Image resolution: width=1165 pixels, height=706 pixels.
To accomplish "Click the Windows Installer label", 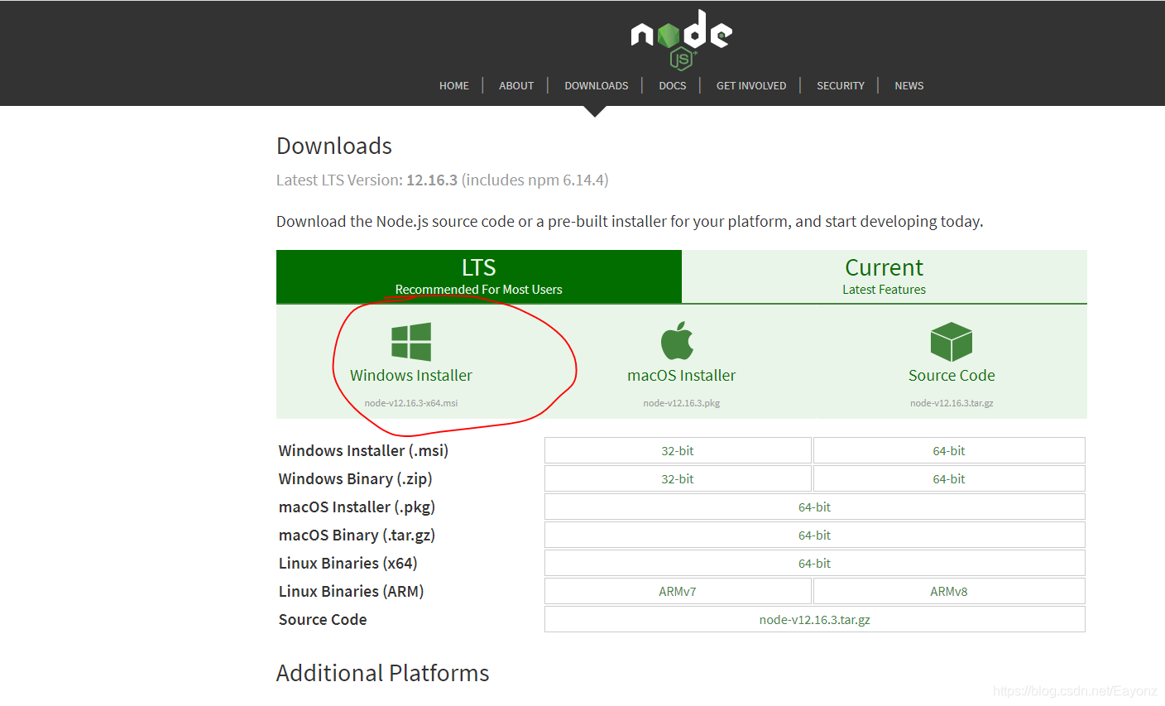I will coord(411,375).
